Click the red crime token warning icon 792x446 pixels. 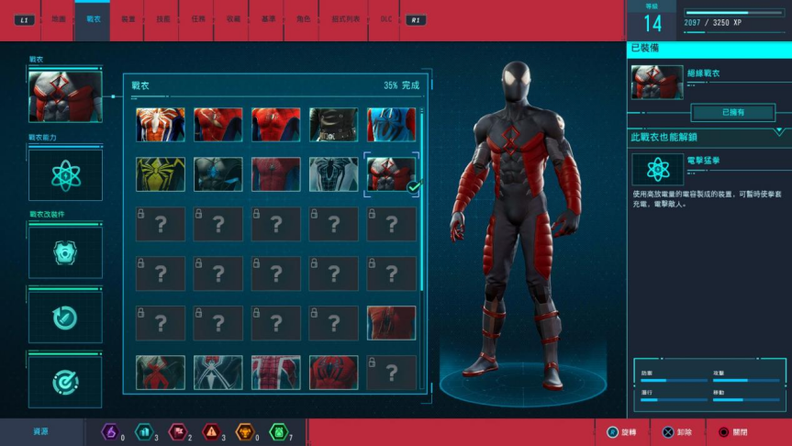(211, 432)
